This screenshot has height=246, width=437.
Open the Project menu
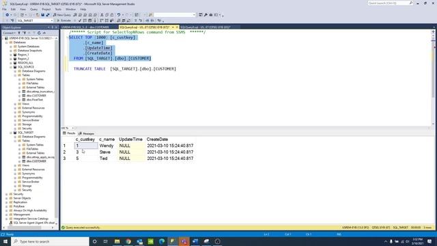point(46,9)
